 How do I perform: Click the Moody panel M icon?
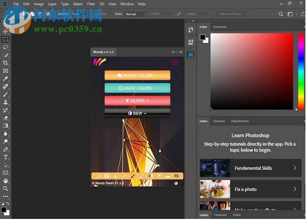tap(190, 53)
